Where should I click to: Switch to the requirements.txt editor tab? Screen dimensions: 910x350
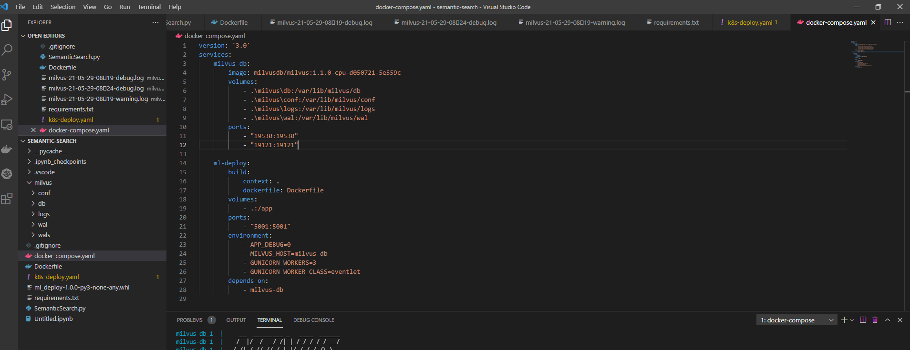676,22
